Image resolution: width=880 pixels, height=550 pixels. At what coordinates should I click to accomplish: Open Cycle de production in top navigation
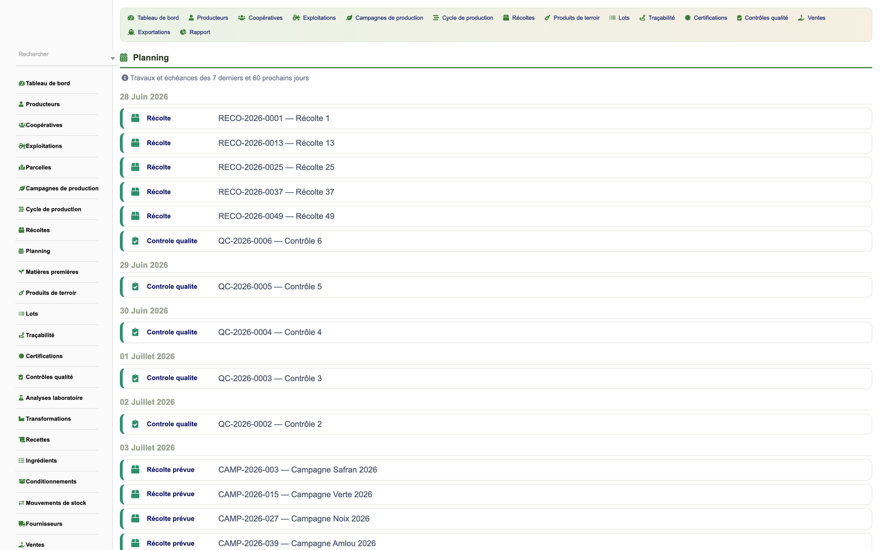click(x=463, y=18)
